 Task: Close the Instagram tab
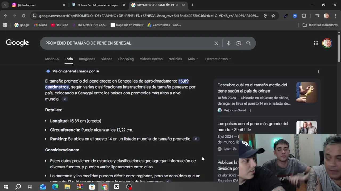(x=64, y=5)
